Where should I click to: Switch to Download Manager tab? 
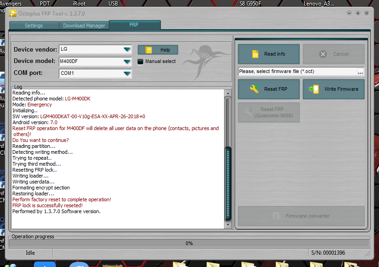click(84, 26)
